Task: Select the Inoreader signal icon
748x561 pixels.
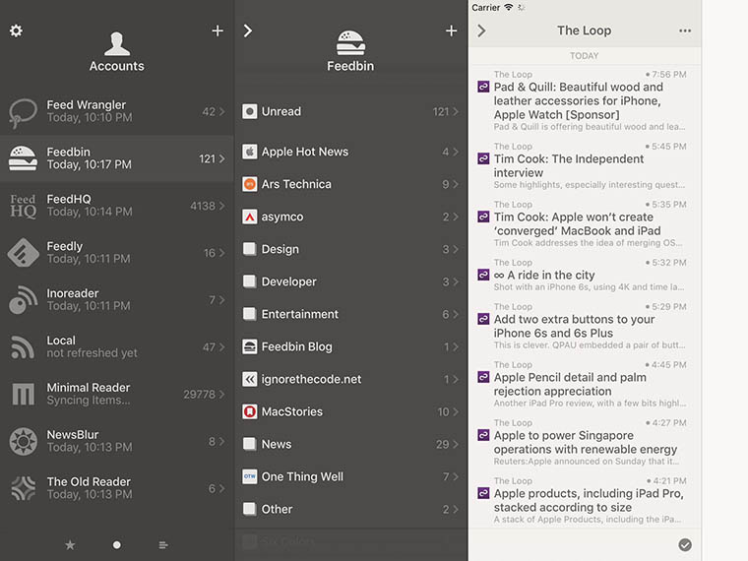Action: 23,299
